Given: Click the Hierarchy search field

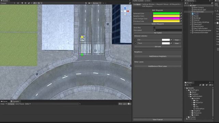Looking at the screenshot, I should [x=200, y=3].
